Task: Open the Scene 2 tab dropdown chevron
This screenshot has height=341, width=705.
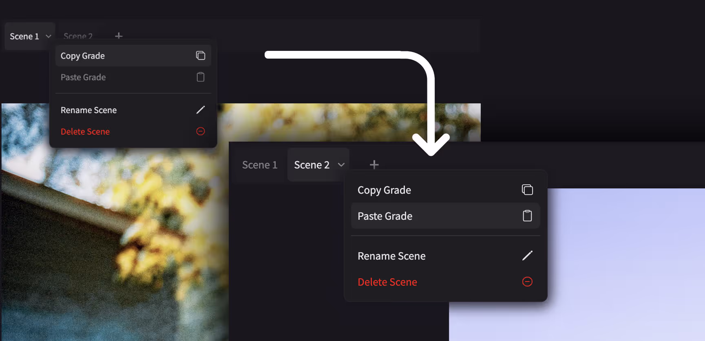Action: coord(341,165)
